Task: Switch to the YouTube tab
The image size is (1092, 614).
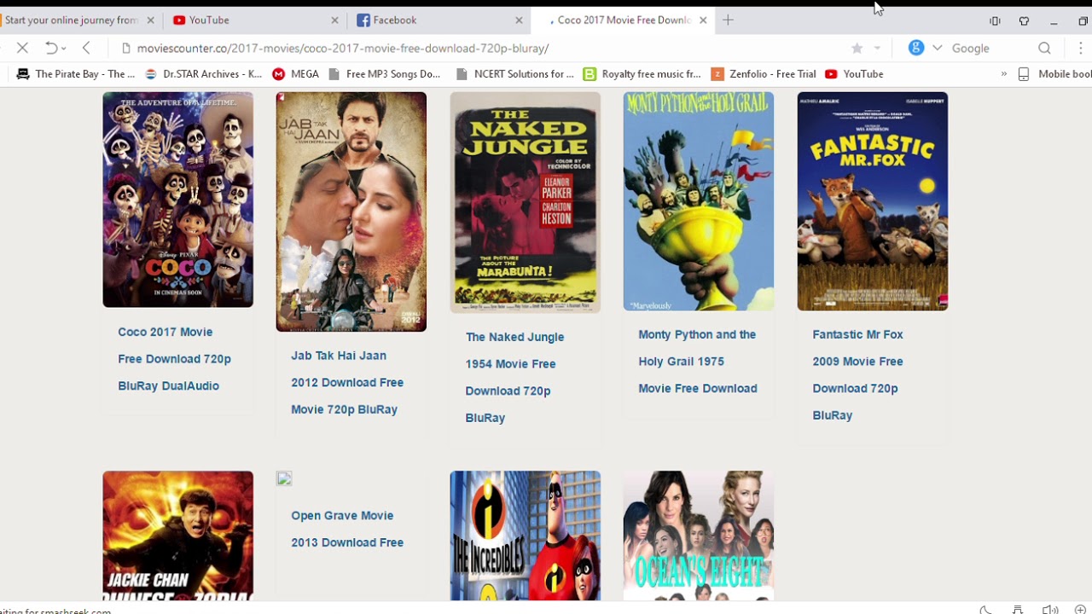Action: (x=254, y=20)
